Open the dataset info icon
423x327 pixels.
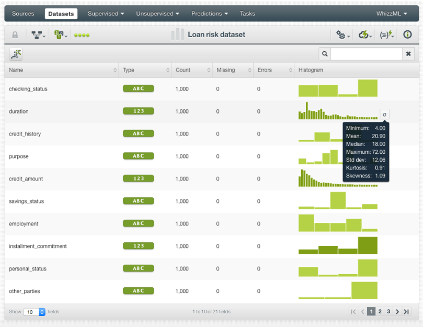tap(407, 35)
